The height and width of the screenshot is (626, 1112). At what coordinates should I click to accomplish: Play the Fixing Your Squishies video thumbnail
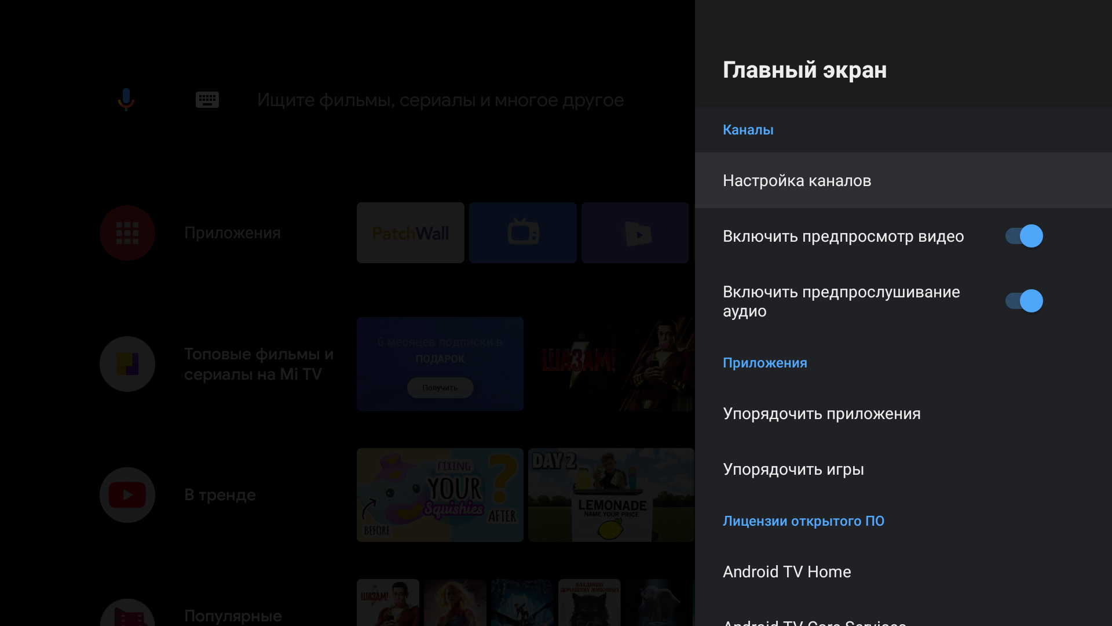pyautogui.click(x=440, y=495)
